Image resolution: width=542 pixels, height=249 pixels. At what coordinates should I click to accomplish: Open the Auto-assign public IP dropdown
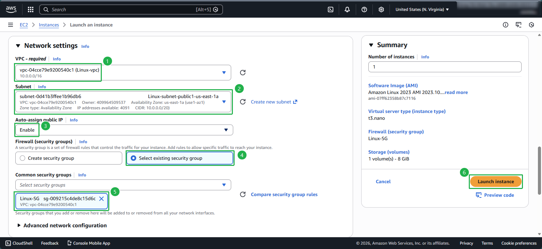124,130
